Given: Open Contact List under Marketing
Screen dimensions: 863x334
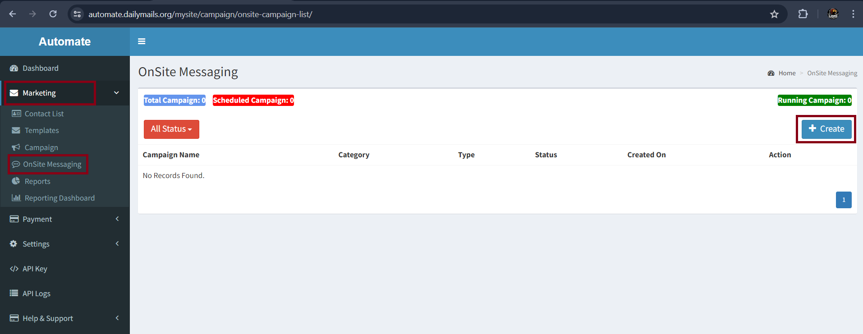Looking at the screenshot, I should (x=44, y=114).
